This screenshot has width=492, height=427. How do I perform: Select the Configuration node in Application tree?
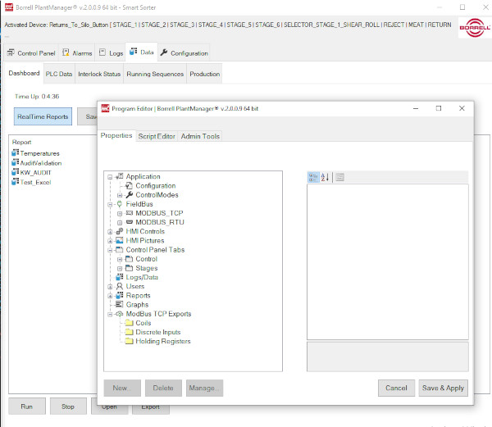click(x=155, y=186)
